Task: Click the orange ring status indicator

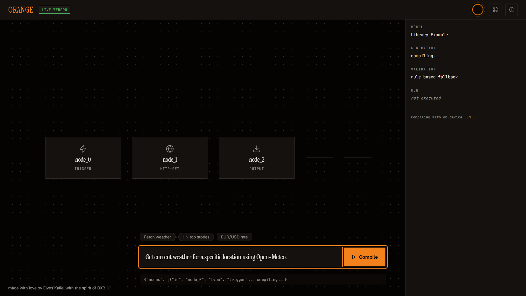Action: [x=478, y=10]
